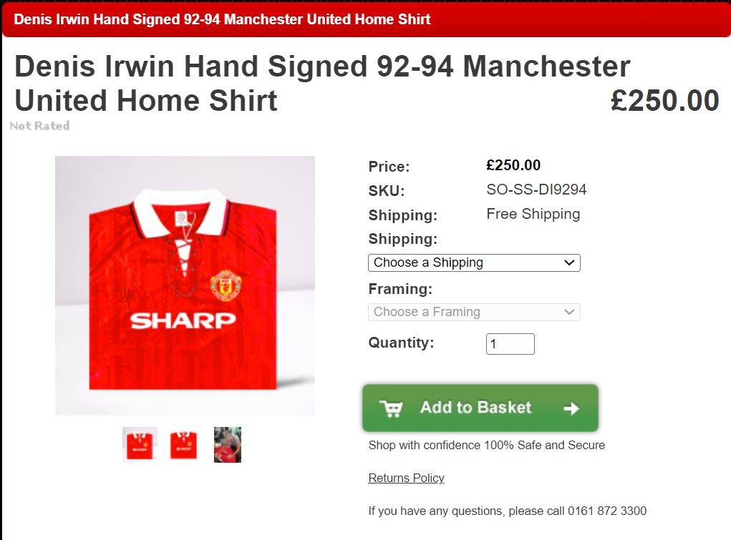Select the third thumbnail photo of player signing
This screenshot has height=540, width=731.
tap(228, 444)
